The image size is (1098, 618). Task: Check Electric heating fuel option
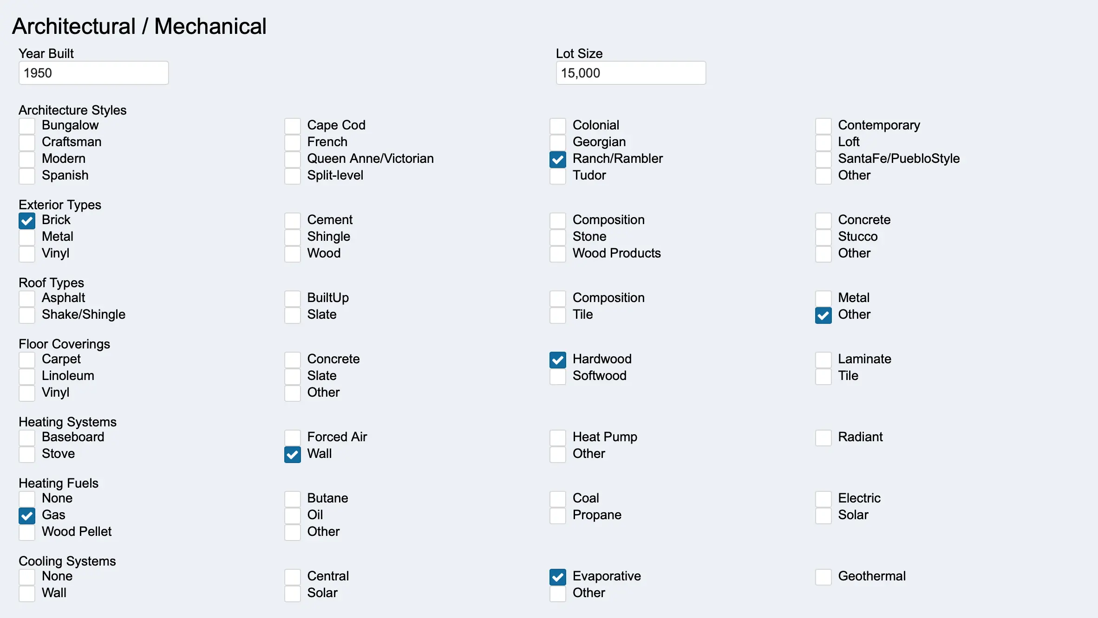click(823, 499)
